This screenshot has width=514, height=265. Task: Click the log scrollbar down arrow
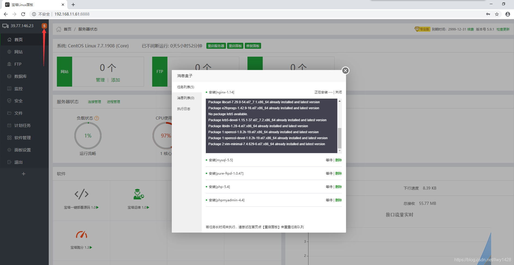pyautogui.click(x=339, y=151)
